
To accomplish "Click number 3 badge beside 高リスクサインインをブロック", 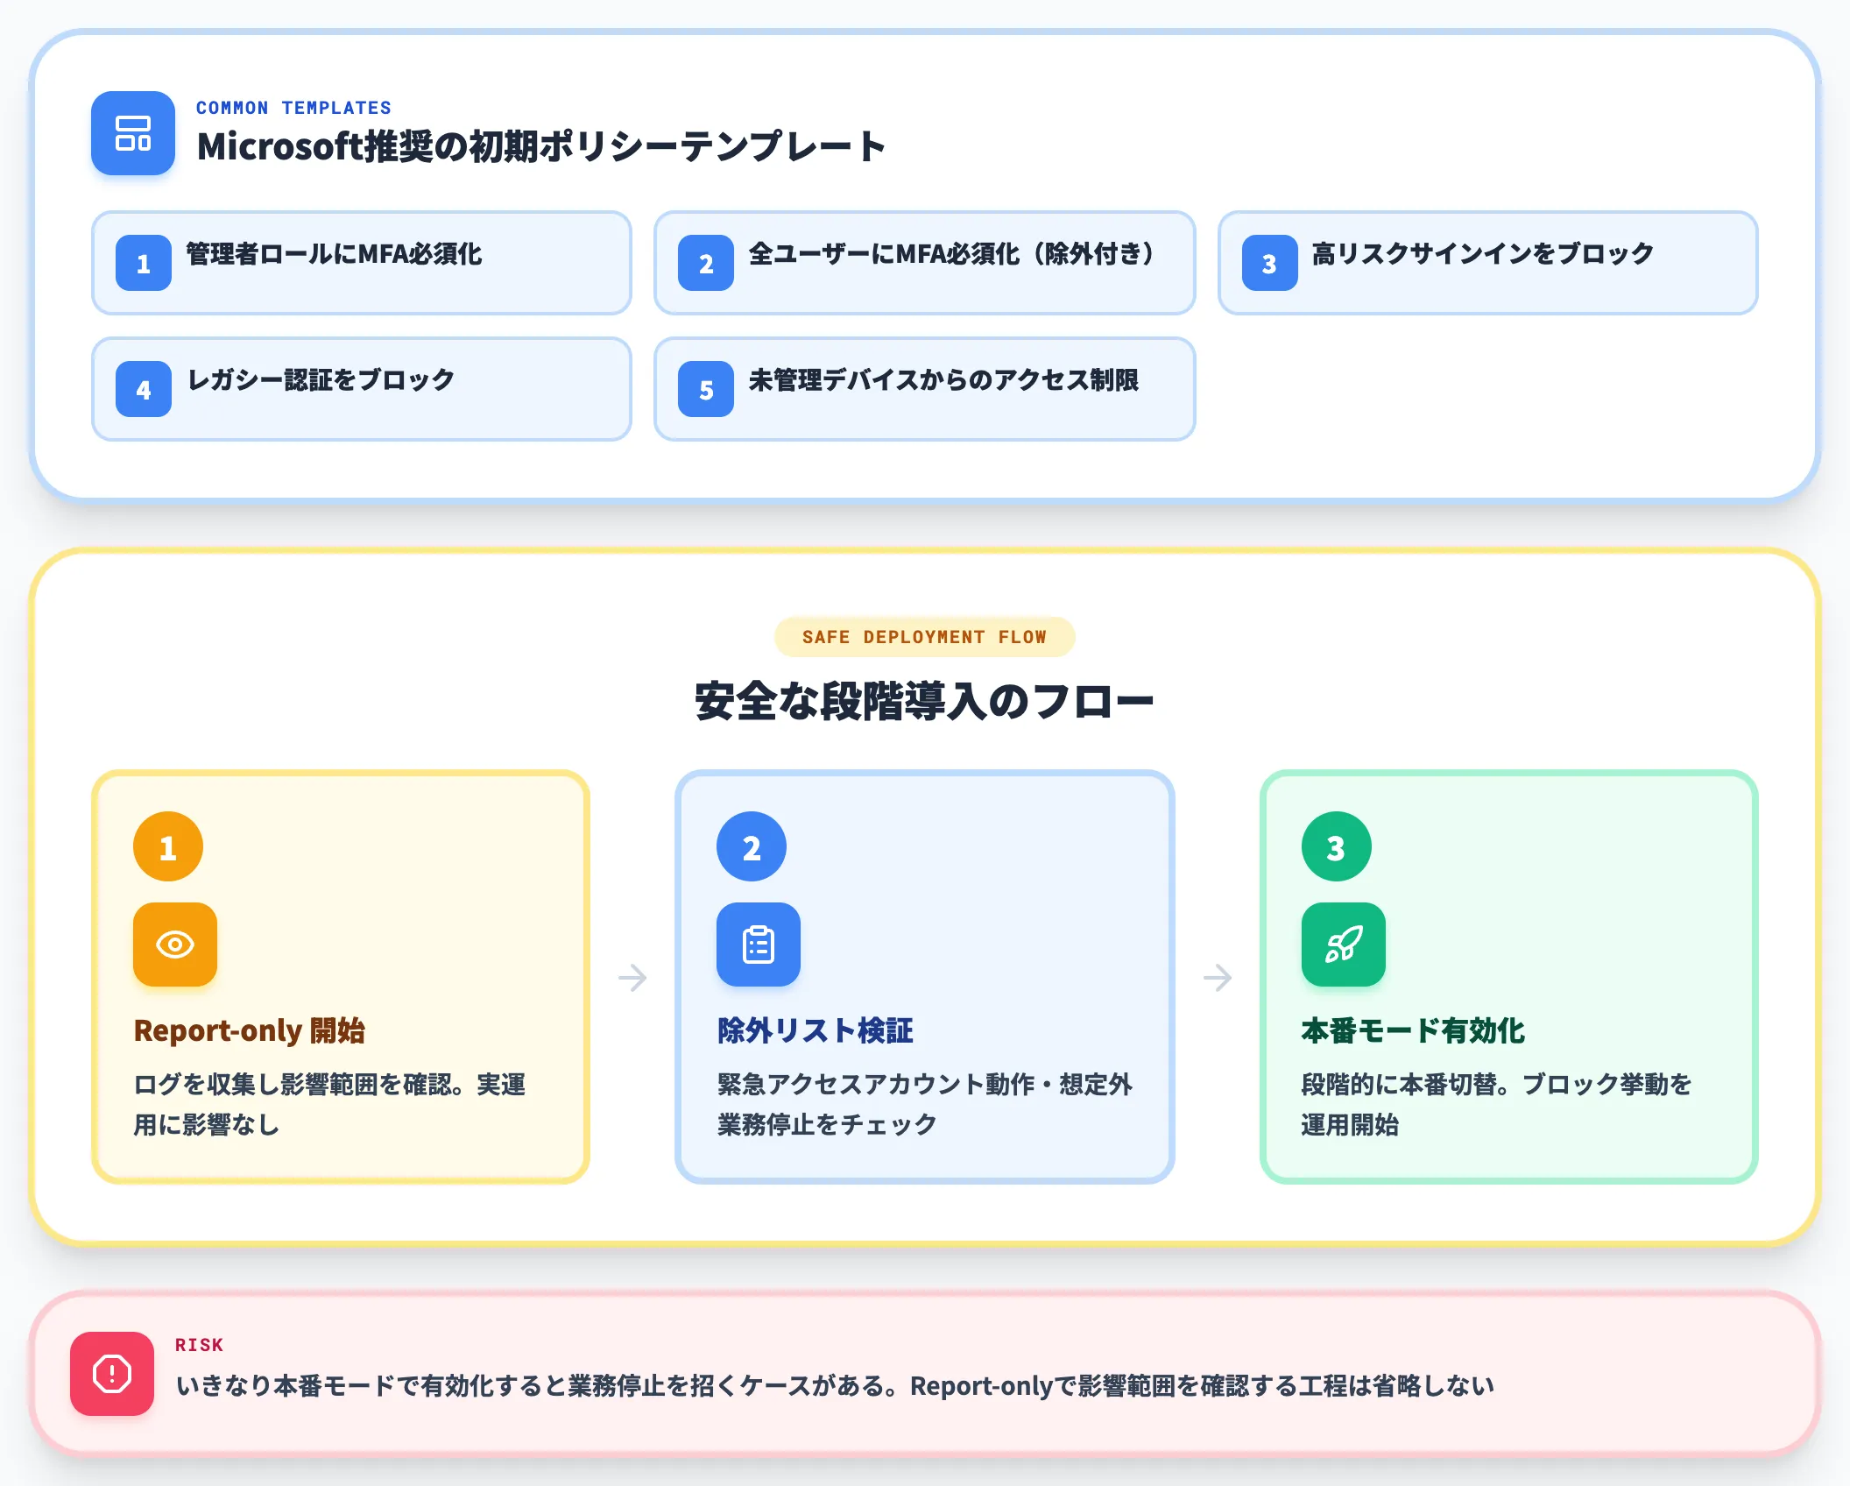I will click(1270, 263).
